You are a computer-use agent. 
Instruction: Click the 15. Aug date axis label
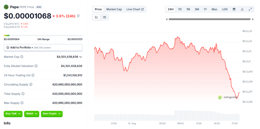point(132,124)
